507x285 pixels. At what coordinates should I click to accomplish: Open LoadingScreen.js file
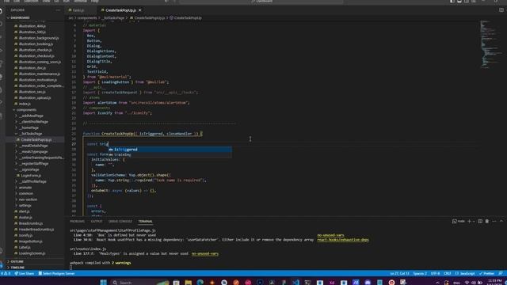point(32,253)
